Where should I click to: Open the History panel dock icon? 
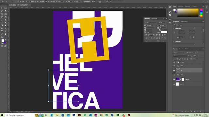[x=170, y=7]
